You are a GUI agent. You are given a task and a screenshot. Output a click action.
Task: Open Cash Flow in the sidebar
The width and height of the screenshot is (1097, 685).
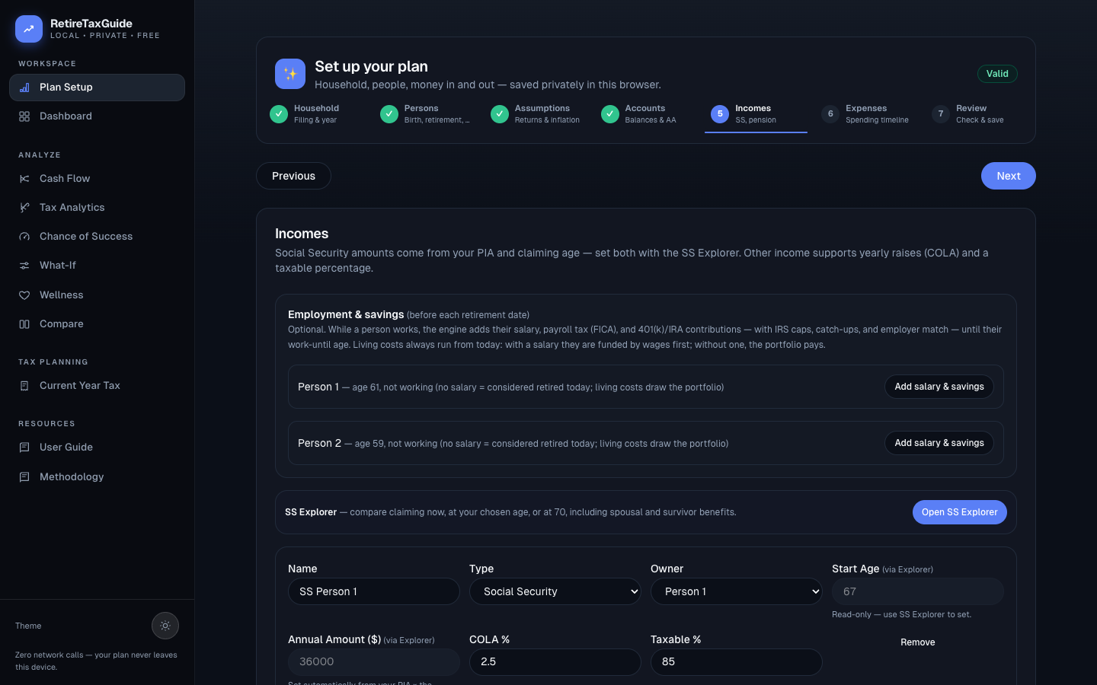click(97, 179)
